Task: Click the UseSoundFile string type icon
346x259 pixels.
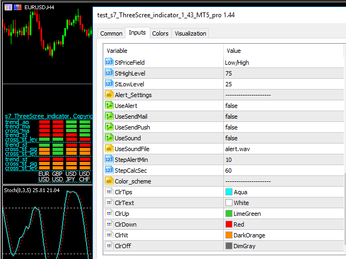Action: coord(109,149)
